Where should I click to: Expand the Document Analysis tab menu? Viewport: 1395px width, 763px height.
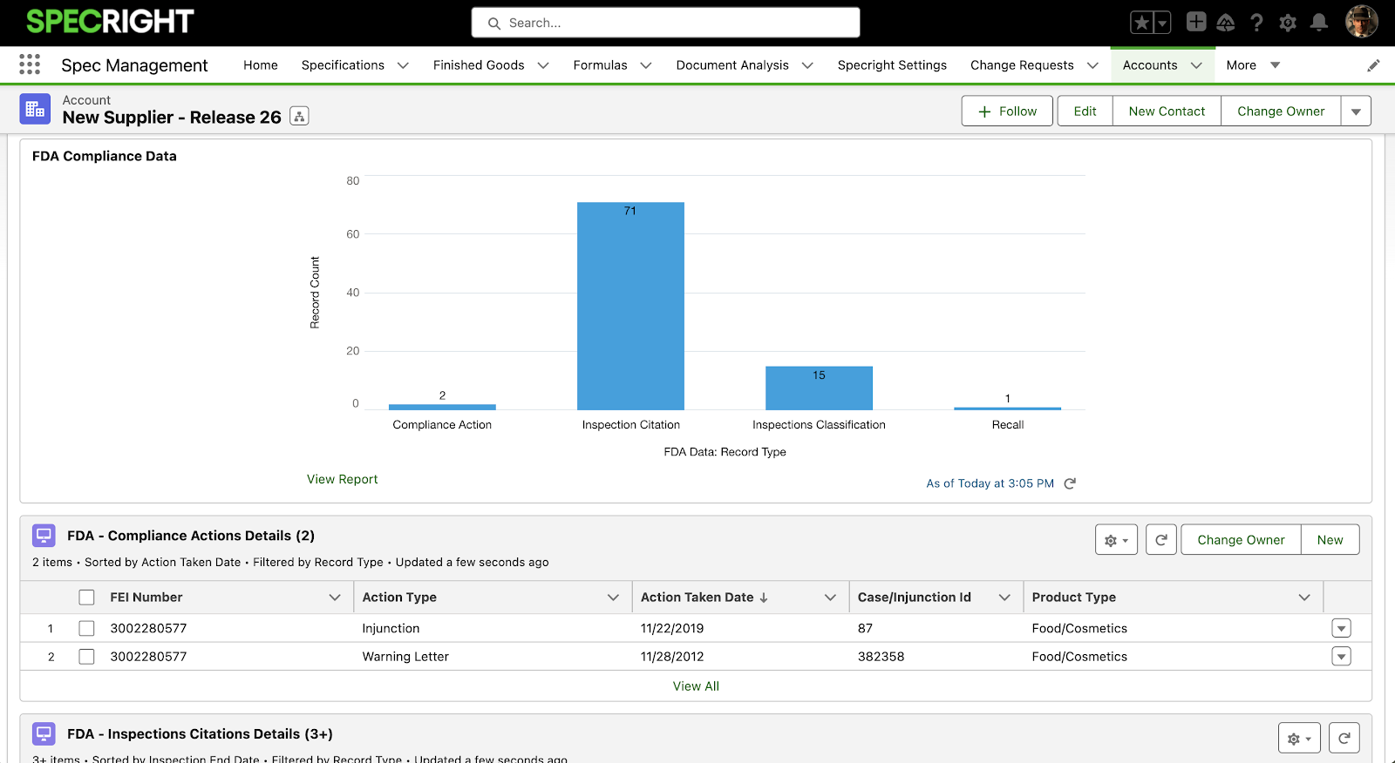pyautogui.click(x=807, y=65)
